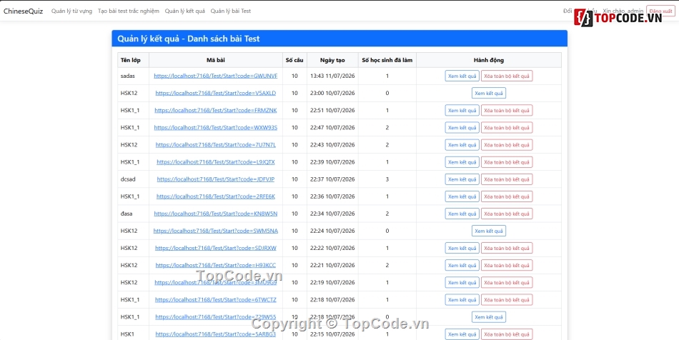Delete all results of 22:36 HSK1_1 test
This screenshot has height=340, width=679.
click(x=507, y=196)
